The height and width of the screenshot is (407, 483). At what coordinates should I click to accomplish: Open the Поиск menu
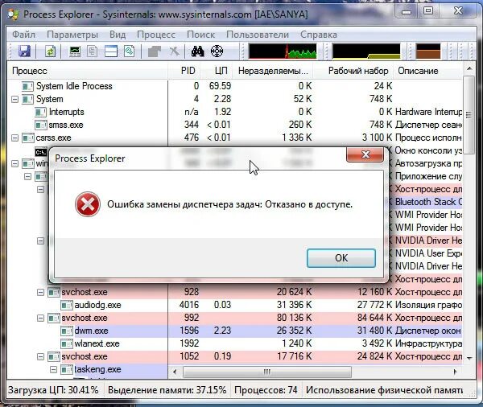[200, 35]
